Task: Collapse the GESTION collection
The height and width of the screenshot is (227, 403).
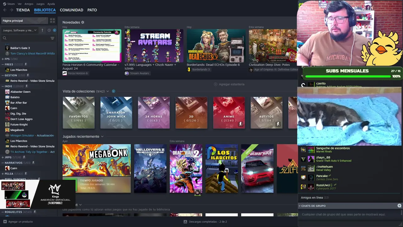Action: (x=3, y=75)
